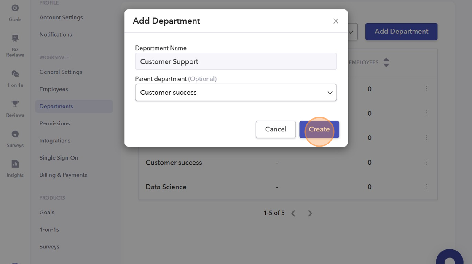Viewport: 472px width, 264px height.
Task: Open three-dot menu for Customer success row
Action: point(426,162)
